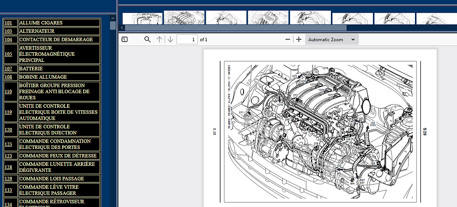457x207 pixels.
Task: Click the CONTACTEUR DE DEMARRAGE text
Action: 56,40
